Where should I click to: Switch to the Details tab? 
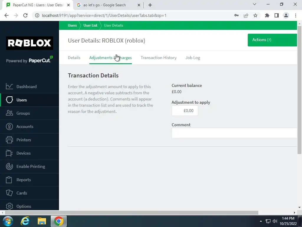click(x=74, y=58)
